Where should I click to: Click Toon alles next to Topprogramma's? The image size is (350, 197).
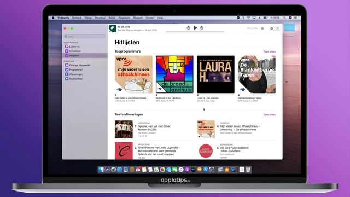270,51
